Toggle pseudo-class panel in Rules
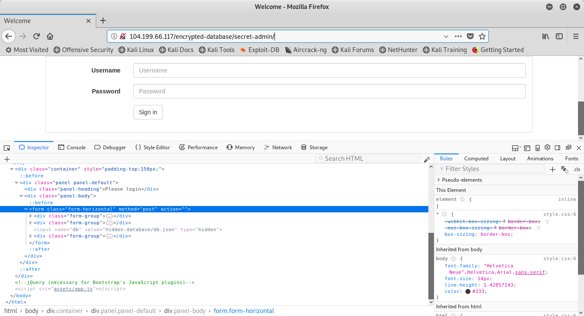584x316 pixels. [x=564, y=169]
